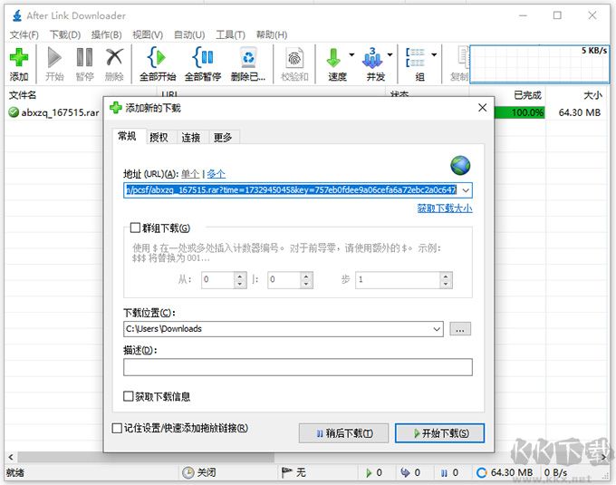Click the Pause All (全部暂停) icon
616x485 pixels.
(203, 58)
